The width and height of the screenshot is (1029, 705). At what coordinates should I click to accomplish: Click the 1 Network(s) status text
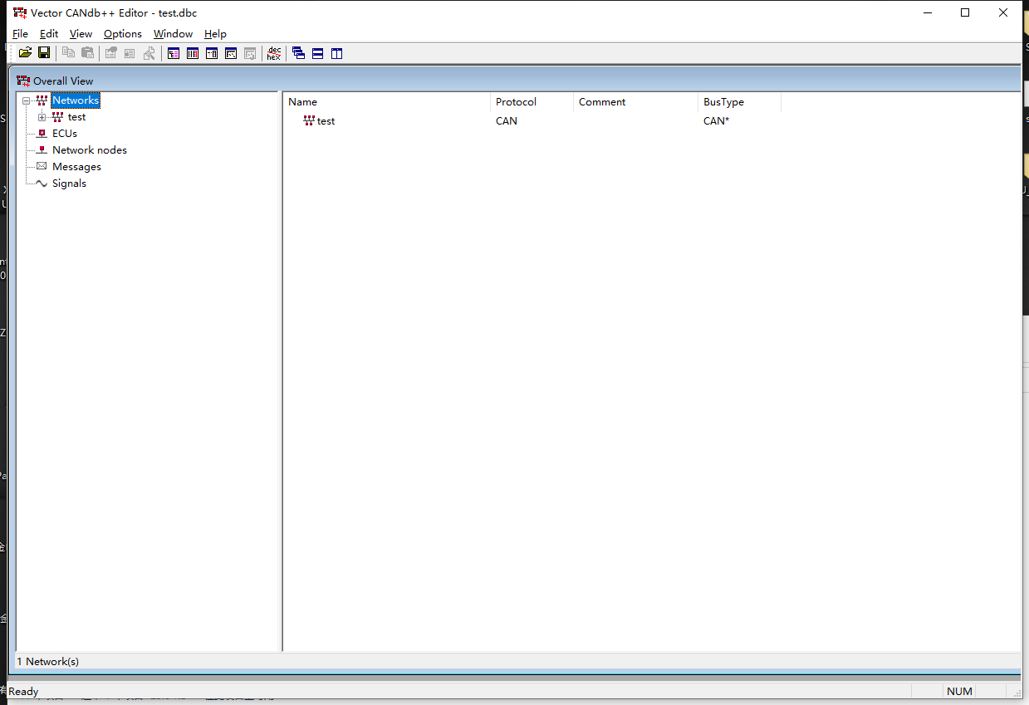[48, 662]
